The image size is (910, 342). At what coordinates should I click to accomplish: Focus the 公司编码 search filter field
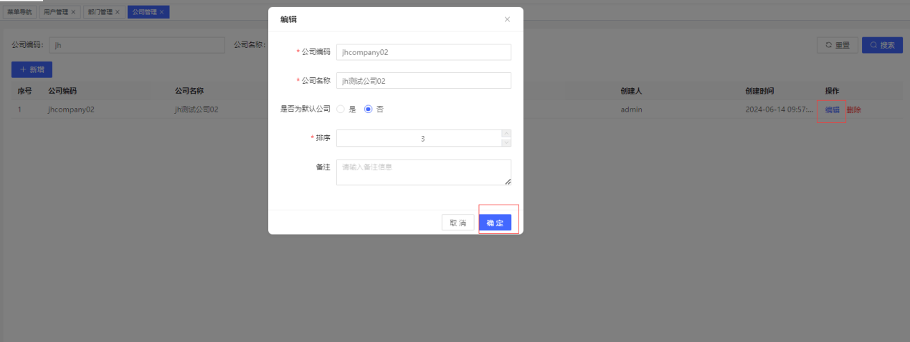[137, 45]
